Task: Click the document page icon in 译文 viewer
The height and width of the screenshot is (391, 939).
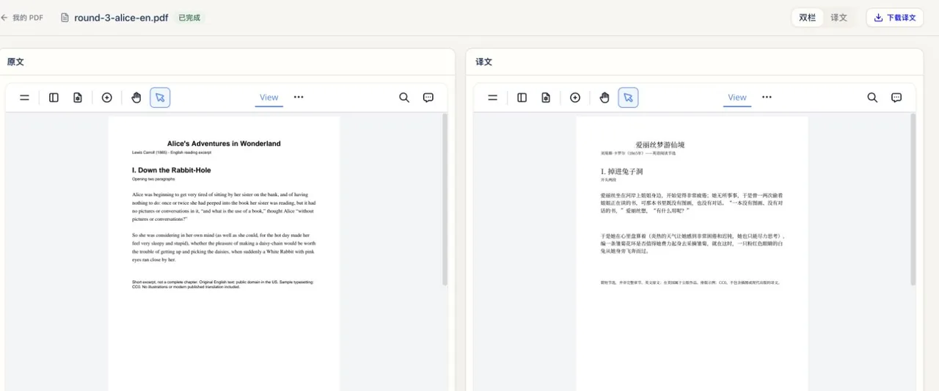Action: pos(546,98)
